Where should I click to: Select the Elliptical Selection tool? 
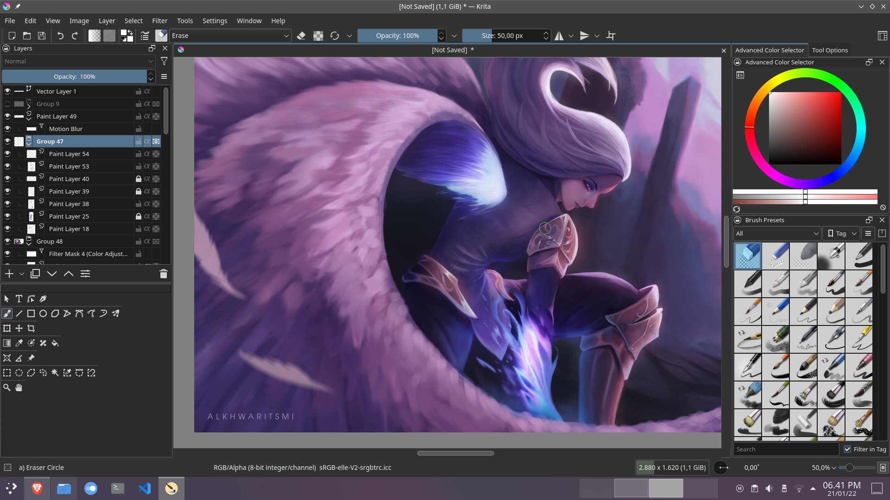pyautogui.click(x=19, y=373)
